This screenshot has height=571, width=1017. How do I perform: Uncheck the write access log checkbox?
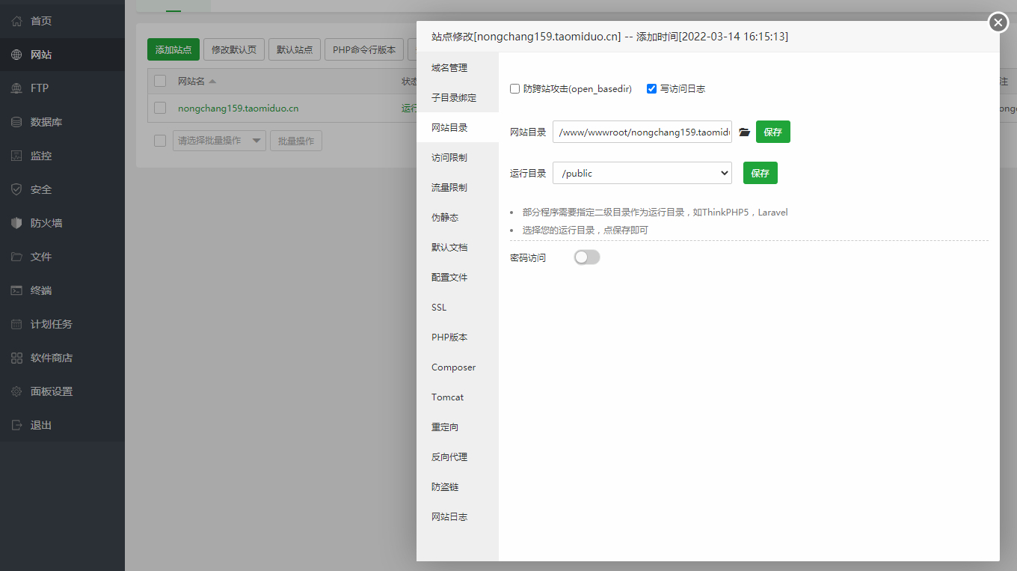tap(651, 88)
